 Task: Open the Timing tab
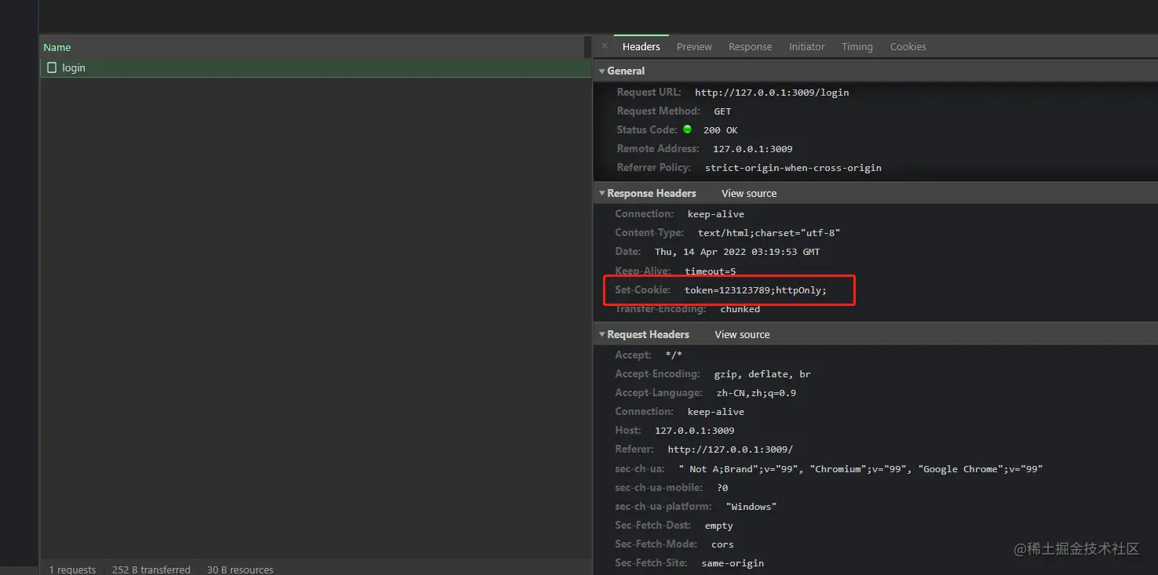[x=857, y=46]
